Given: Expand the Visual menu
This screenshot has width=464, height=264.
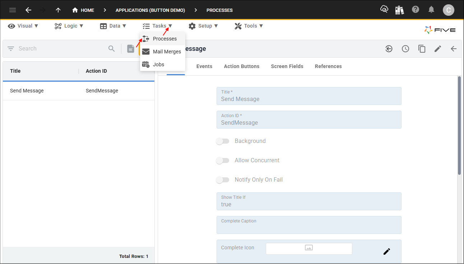Looking at the screenshot, I should pyautogui.click(x=23, y=26).
